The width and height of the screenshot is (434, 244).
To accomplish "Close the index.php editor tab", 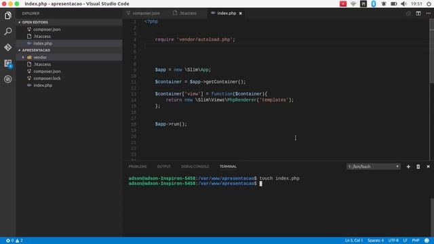I will point(241,14).
